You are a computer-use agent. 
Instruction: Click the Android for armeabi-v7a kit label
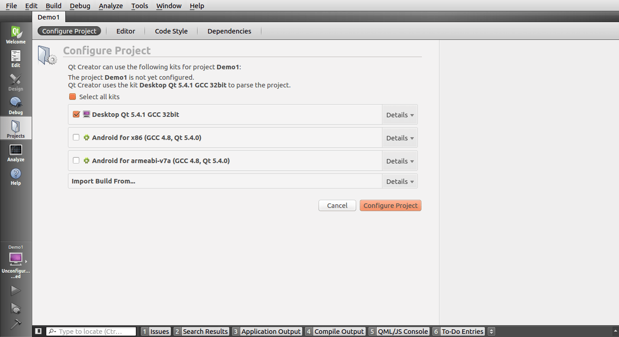pos(161,161)
